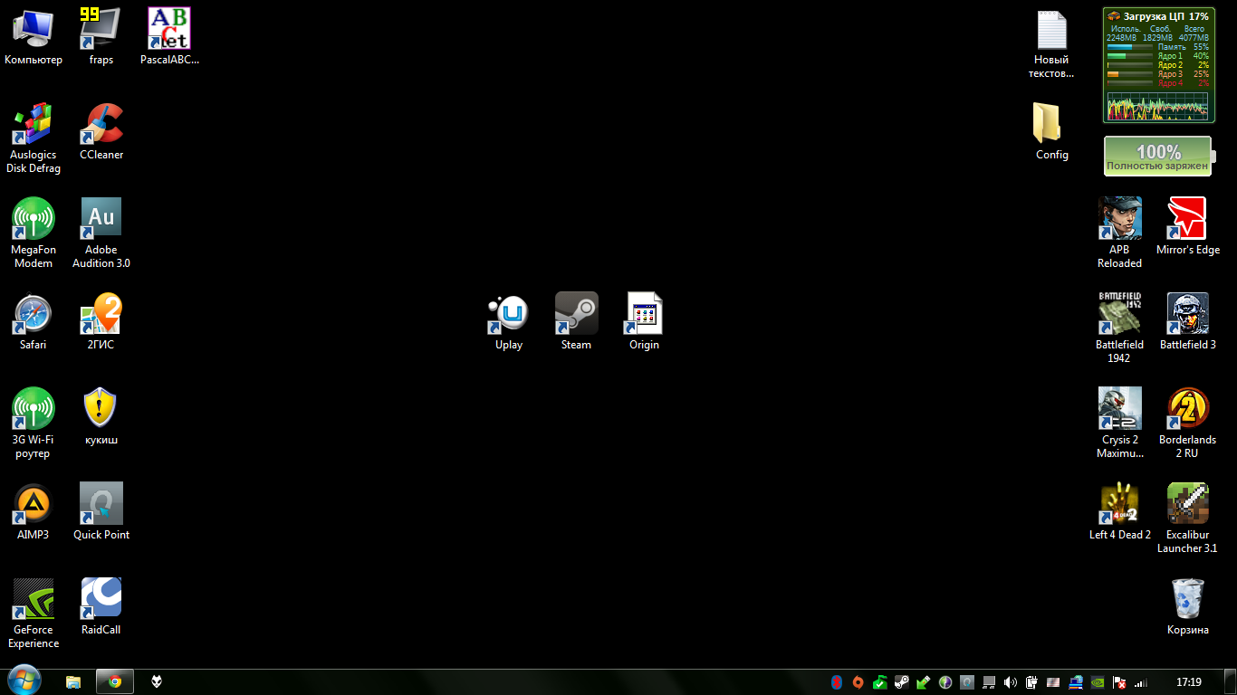Click the Borderlands 2 RU shortcut

[x=1188, y=423]
